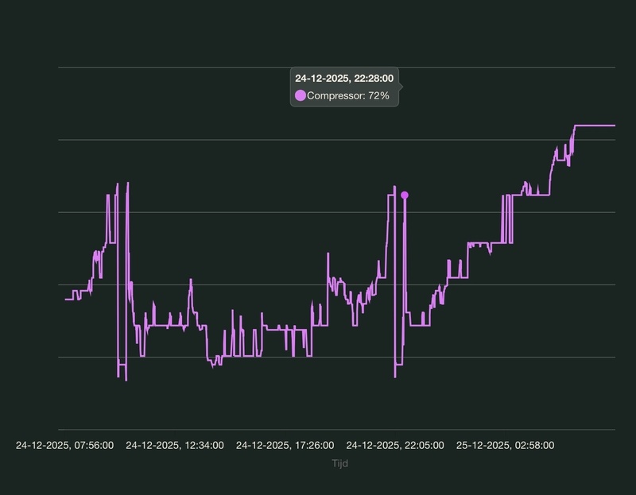Click the purple Compressor dot in the tooltip

tap(301, 95)
